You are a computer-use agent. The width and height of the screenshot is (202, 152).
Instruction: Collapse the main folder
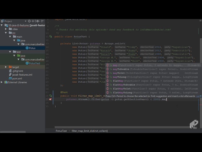(10, 37)
